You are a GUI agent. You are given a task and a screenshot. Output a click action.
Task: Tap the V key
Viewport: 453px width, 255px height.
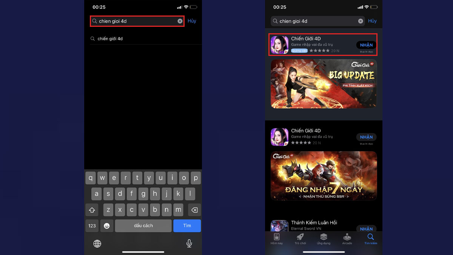143,210
